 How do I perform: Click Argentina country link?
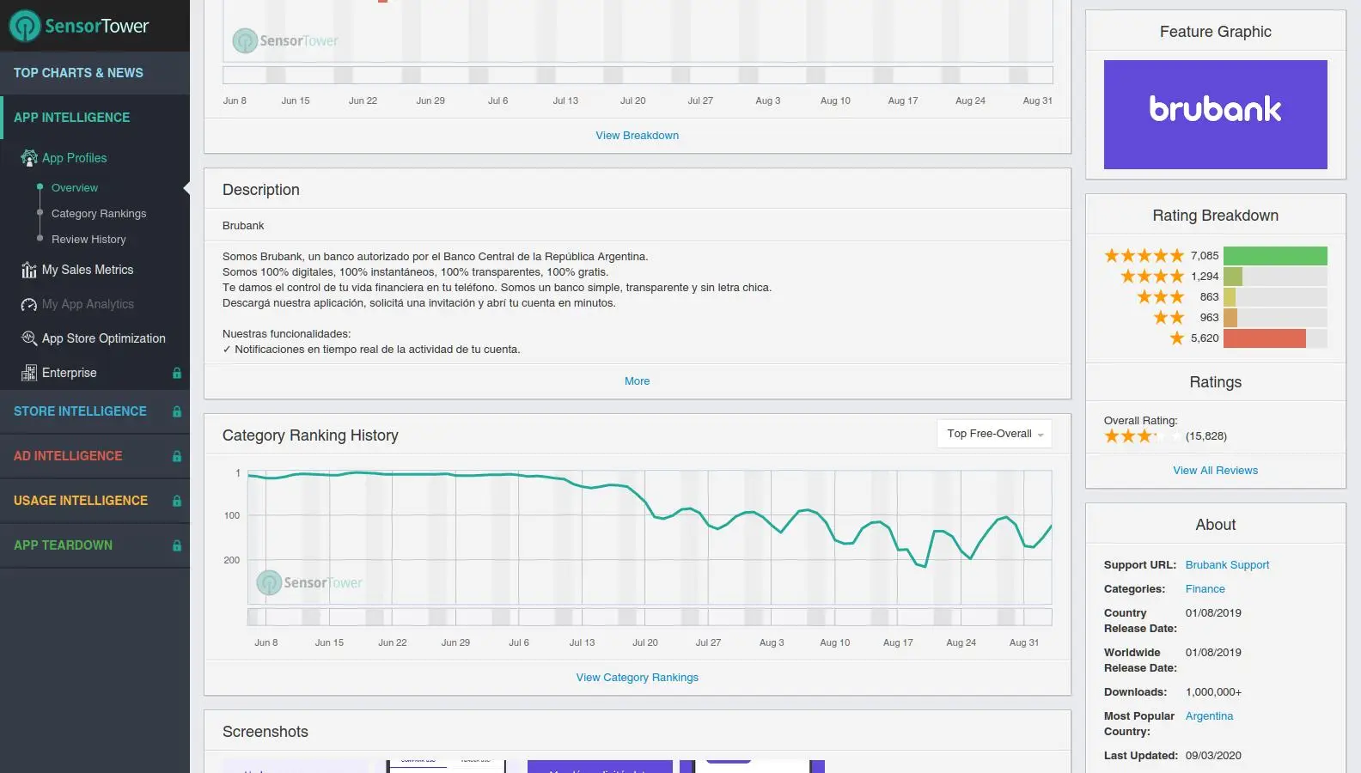(1209, 716)
